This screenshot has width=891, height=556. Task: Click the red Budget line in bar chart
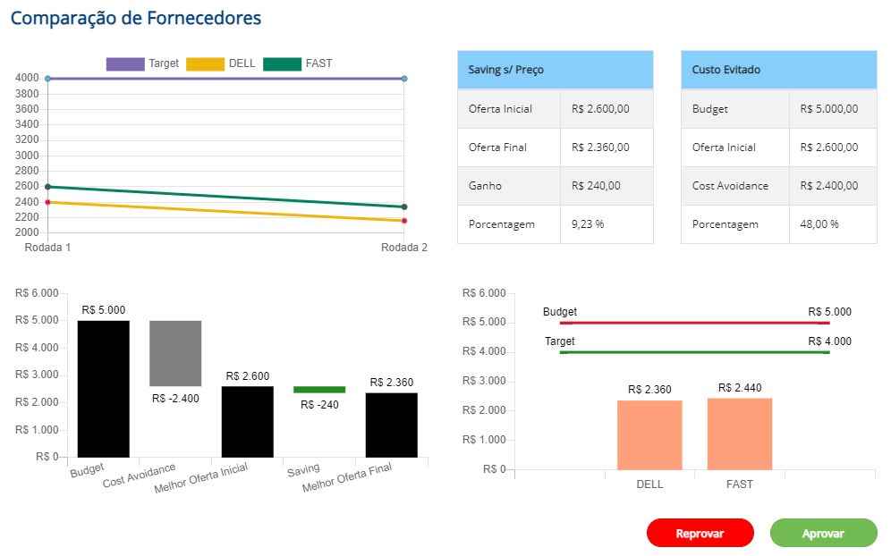[x=694, y=323]
